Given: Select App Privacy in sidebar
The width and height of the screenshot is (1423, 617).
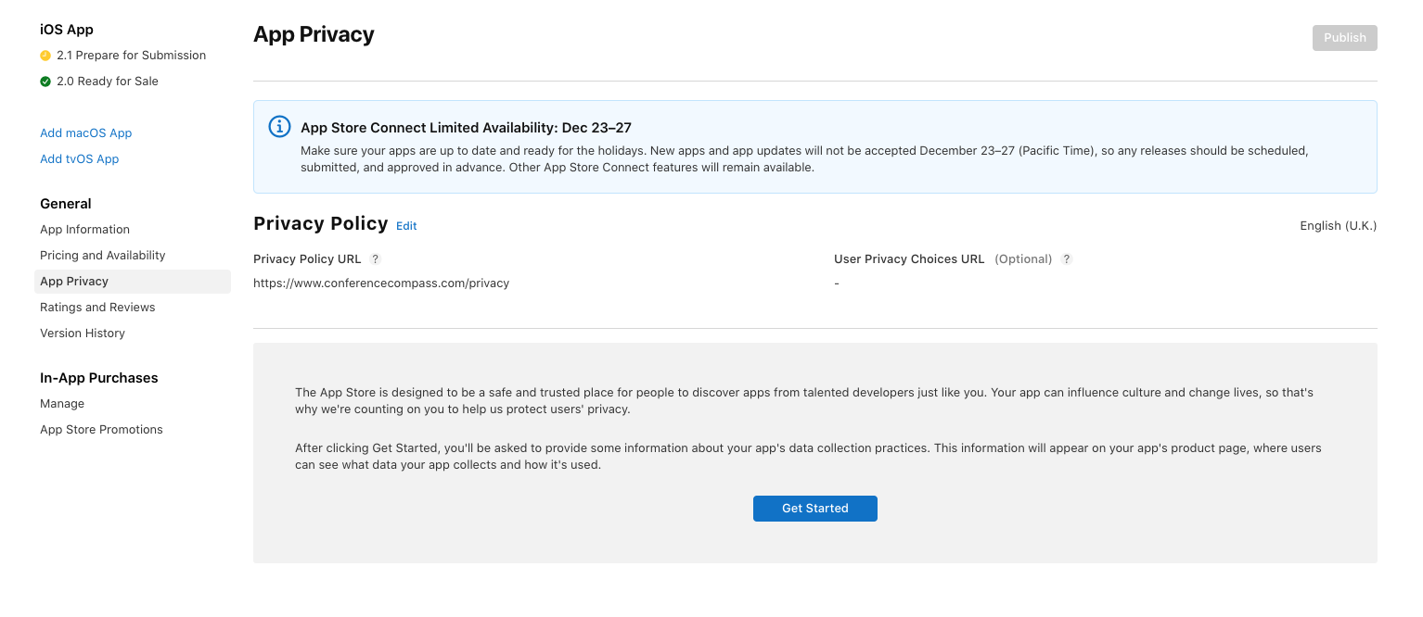Looking at the screenshot, I should tap(133, 282).
